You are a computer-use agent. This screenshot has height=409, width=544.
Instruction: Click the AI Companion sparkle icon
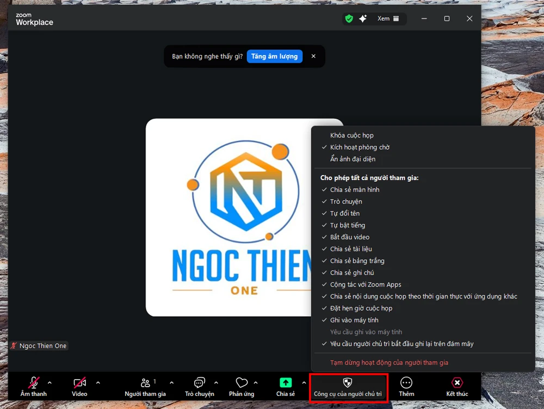363,18
